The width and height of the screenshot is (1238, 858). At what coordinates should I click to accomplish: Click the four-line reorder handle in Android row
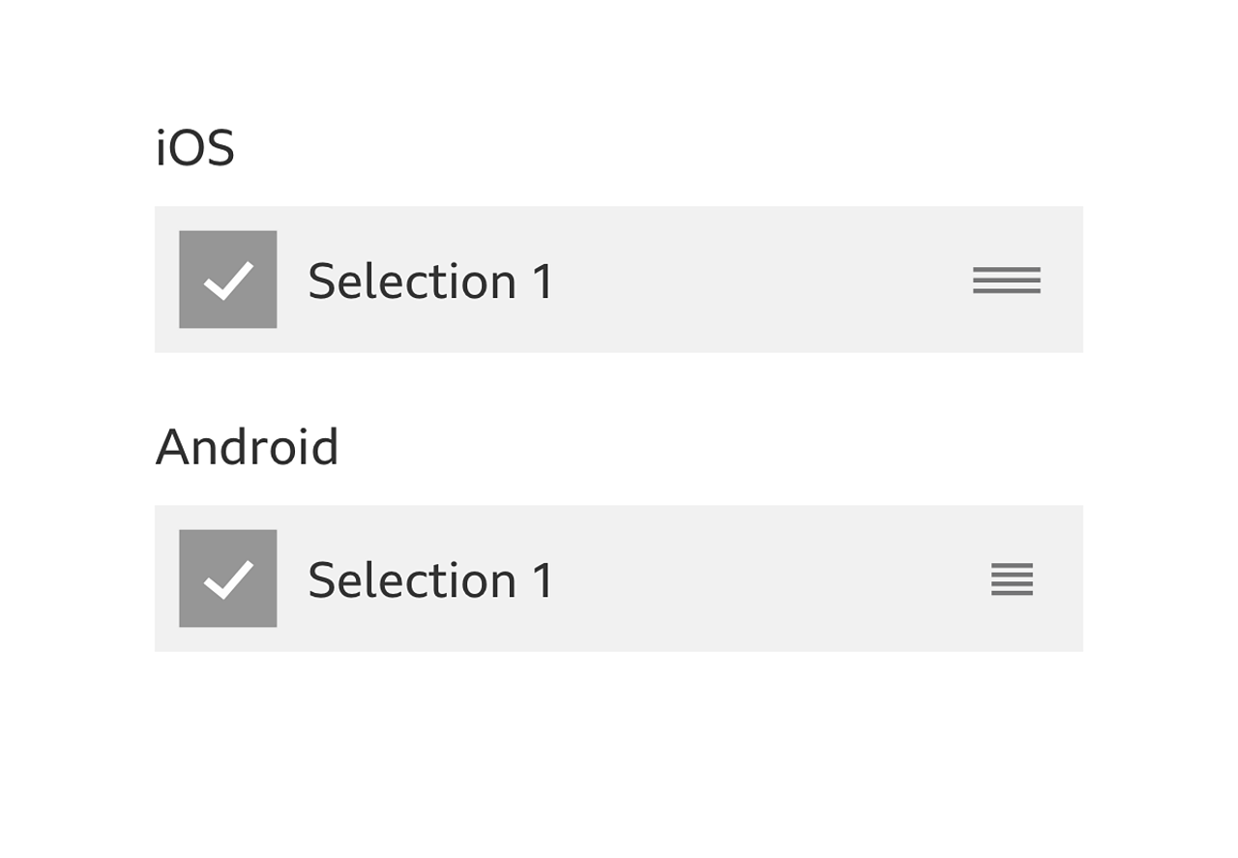pyautogui.click(x=1012, y=579)
